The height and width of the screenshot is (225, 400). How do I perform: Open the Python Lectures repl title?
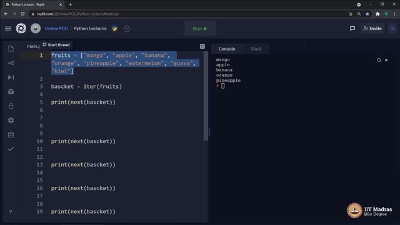tap(90, 29)
